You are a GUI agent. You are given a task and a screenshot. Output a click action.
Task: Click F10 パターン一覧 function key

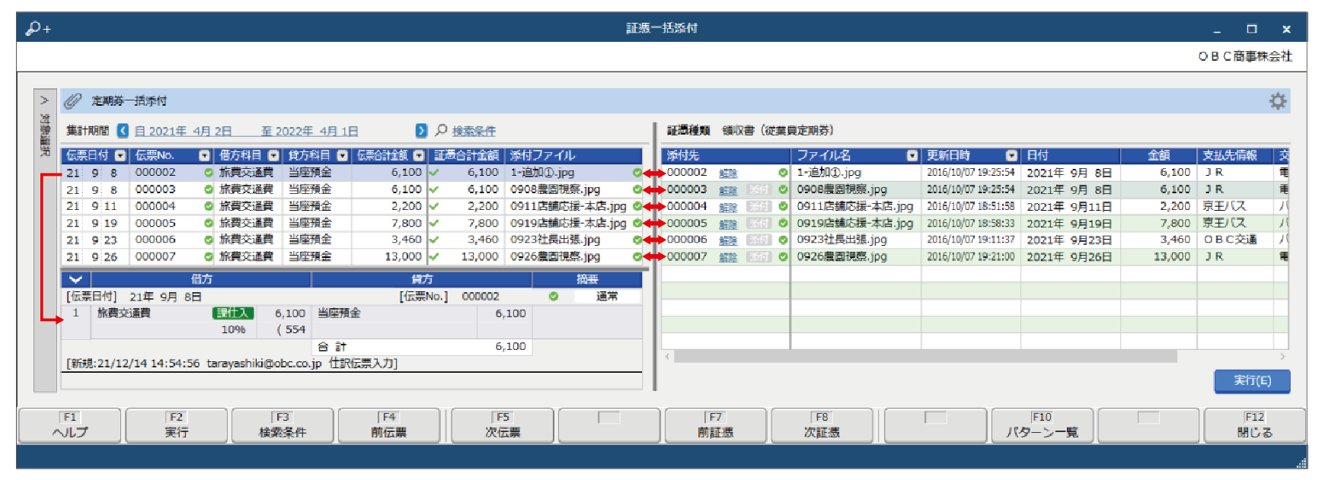tap(1042, 425)
